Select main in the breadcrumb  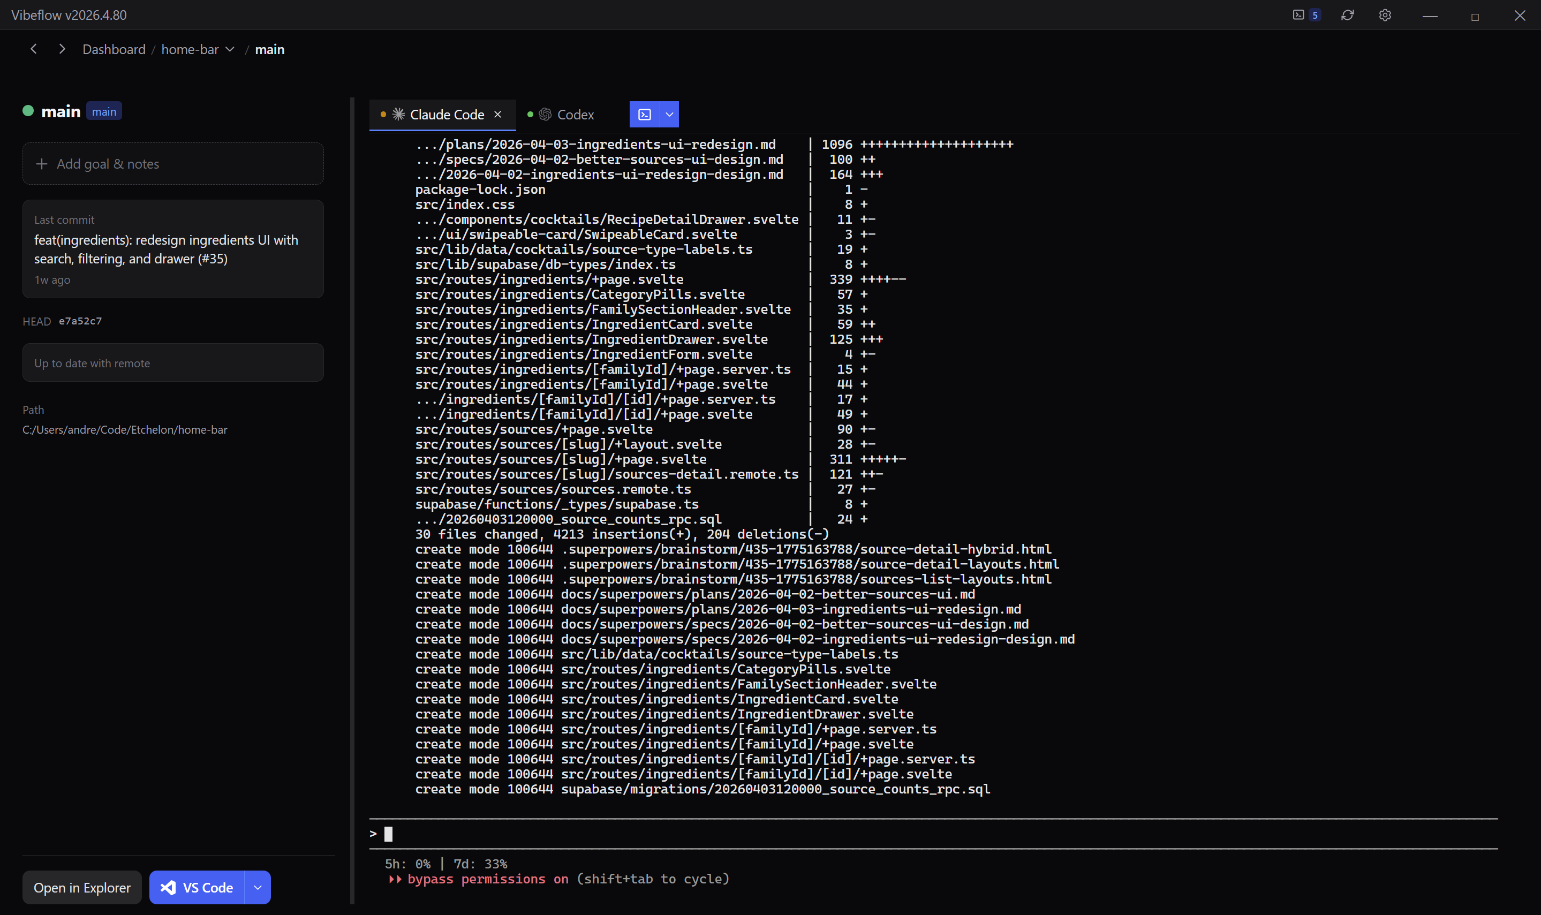269,49
